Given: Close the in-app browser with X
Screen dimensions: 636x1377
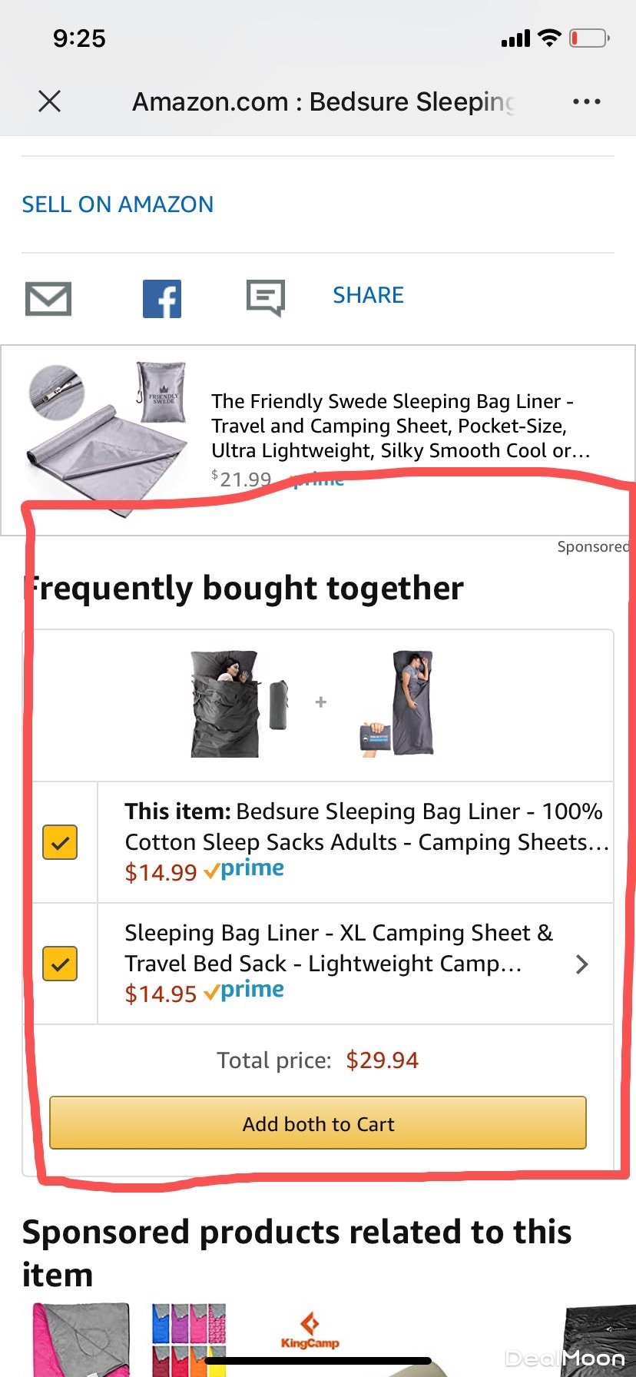Looking at the screenshot, I should click(50, 101).
